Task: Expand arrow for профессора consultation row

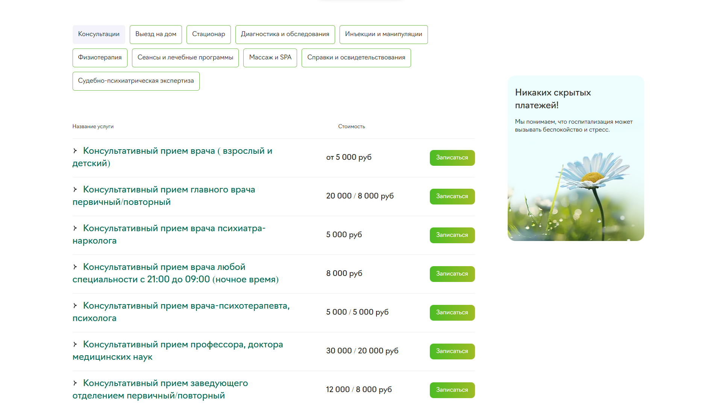Action: 75,344
